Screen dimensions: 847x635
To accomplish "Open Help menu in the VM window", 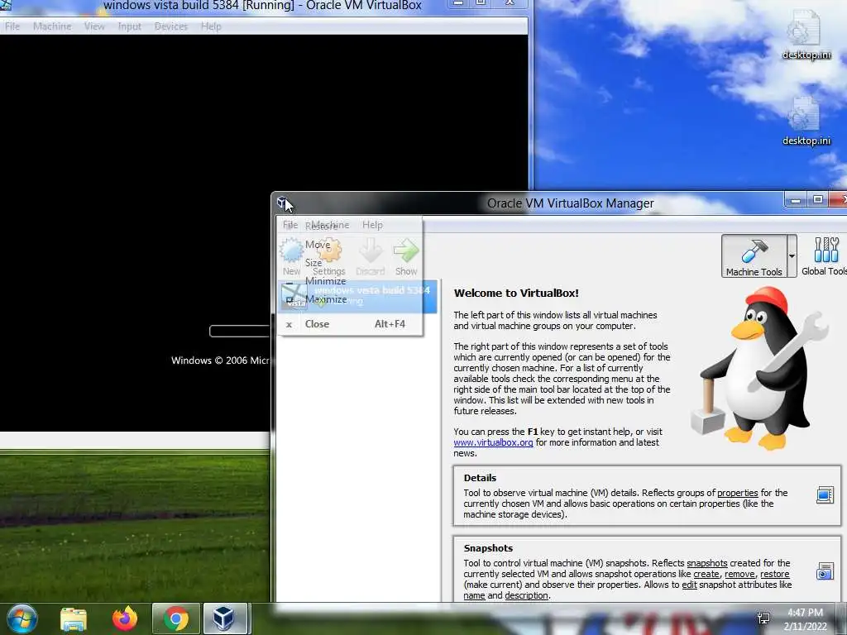I will tap(211, 26).
